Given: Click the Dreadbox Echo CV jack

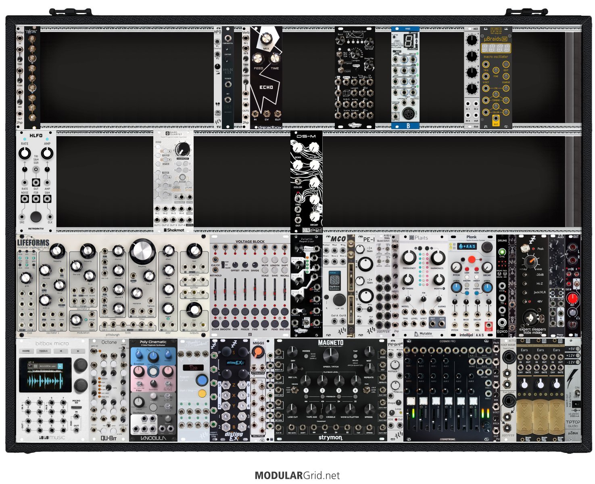Looking at the screenshot, I should coord(266,114).
